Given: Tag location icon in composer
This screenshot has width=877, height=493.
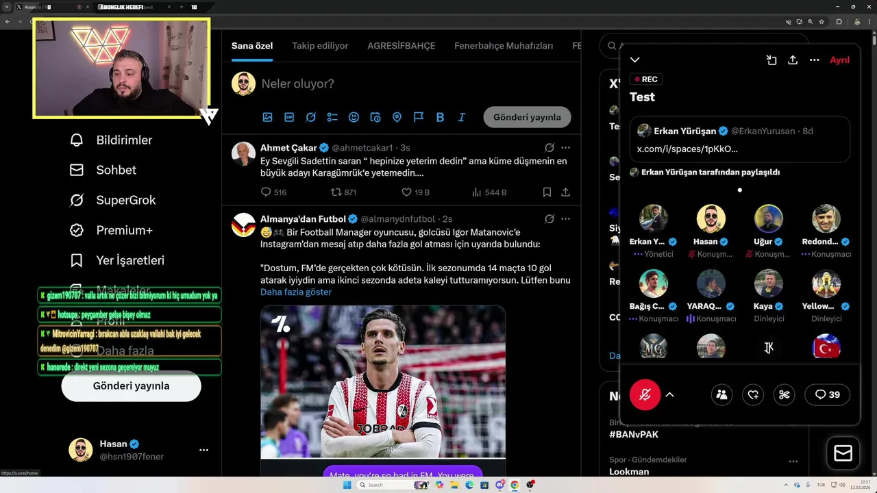Looking at the screenshot, I should point(397,117).
